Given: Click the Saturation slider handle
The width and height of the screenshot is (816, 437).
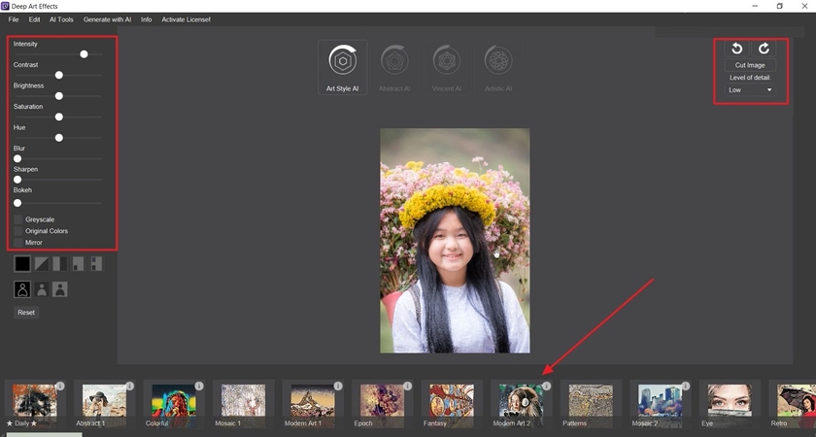Looking at the screenshot, I should (59, 117).
